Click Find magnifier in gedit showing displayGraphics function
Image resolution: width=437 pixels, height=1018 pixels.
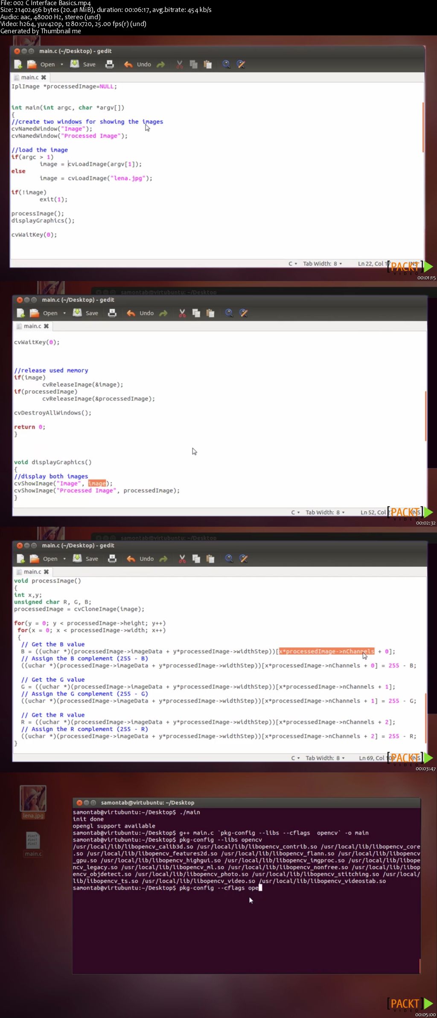click(229, 313)
